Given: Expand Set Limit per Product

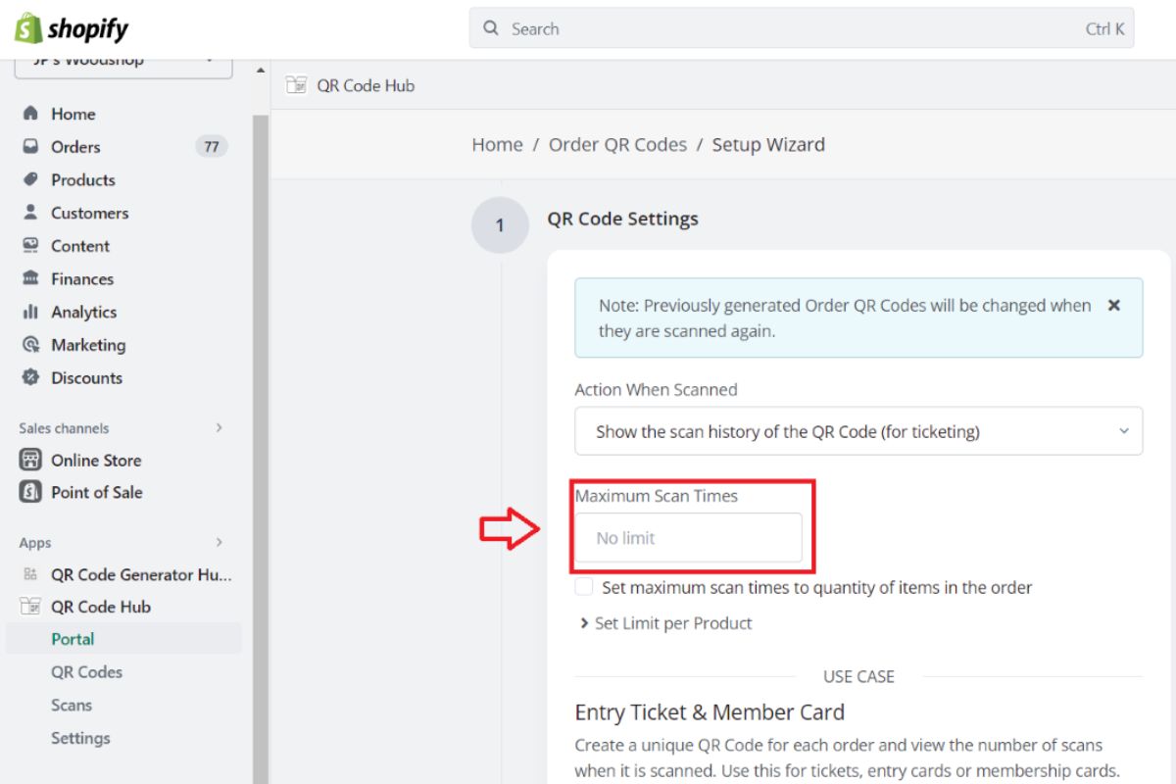Looking at the screenshot, I should pyautogui.click(x=666, y=623).
